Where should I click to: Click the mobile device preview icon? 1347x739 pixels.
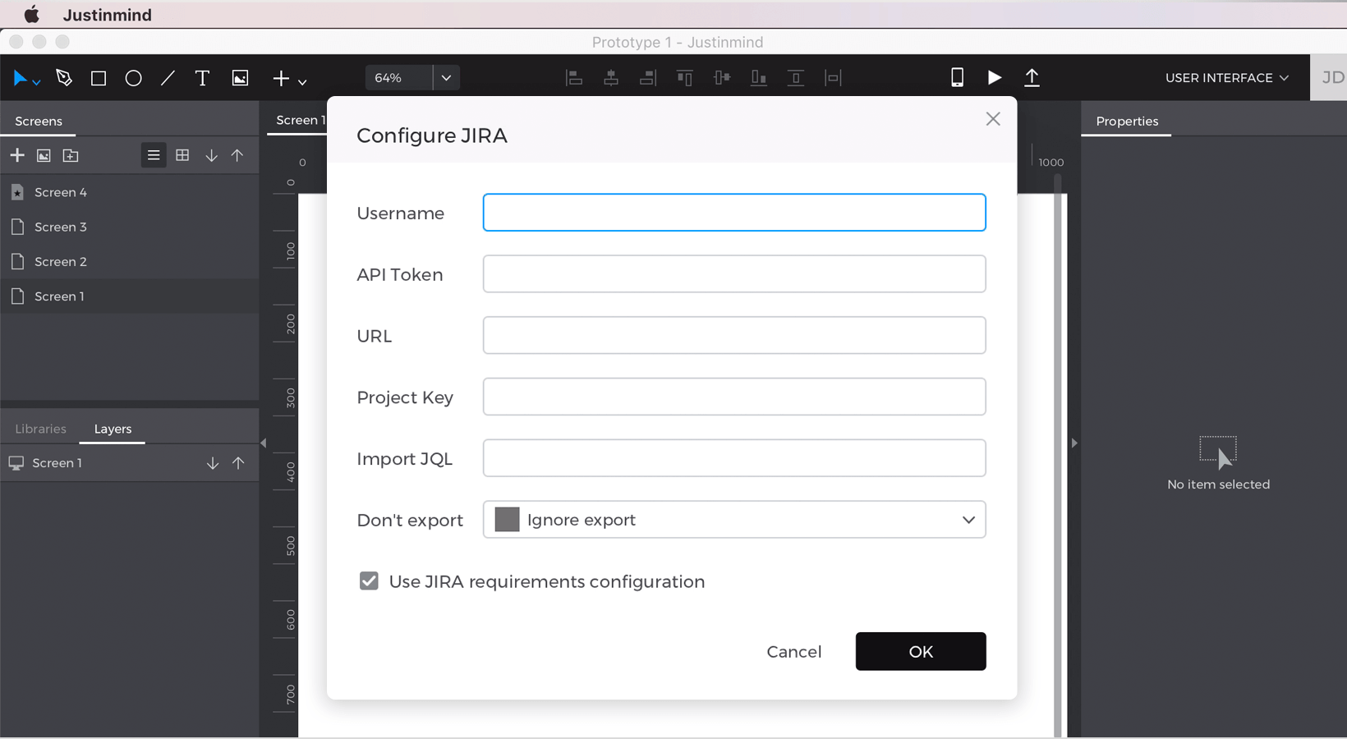tap(957, 77)
